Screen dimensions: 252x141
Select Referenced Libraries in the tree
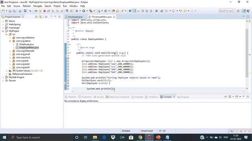22,74
